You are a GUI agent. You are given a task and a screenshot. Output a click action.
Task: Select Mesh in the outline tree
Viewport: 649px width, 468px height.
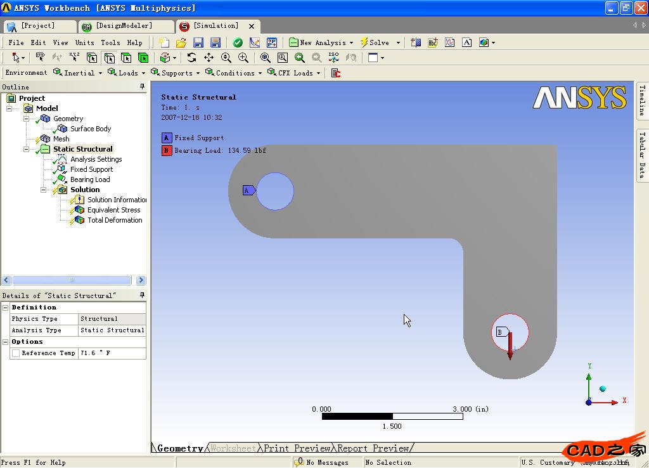click(61, 139)
